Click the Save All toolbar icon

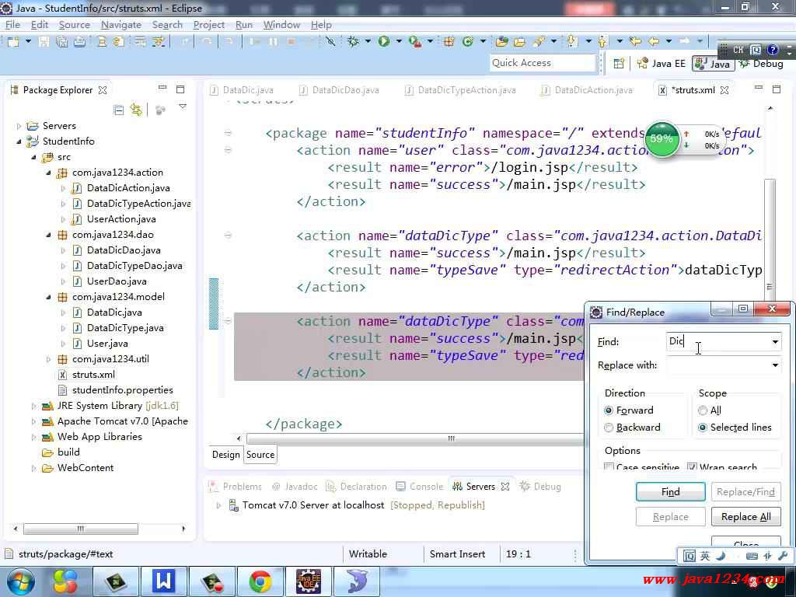(62, 42)
